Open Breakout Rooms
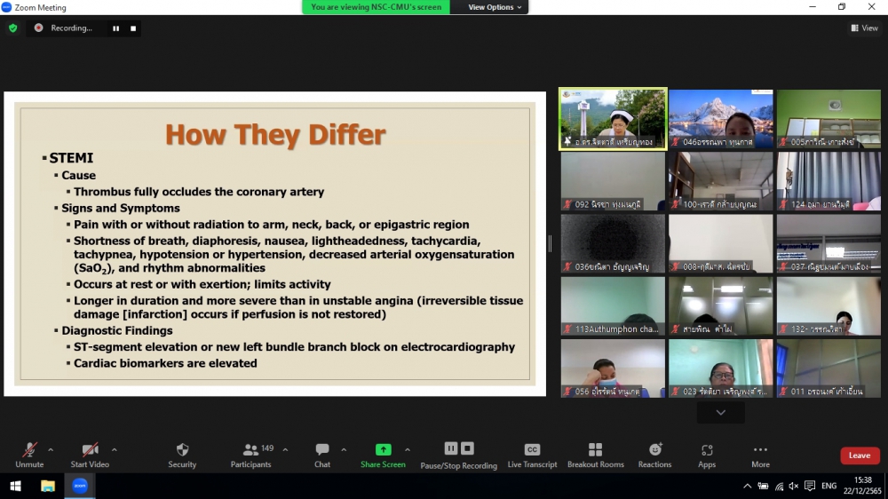Image resolution: width=888 pixels, height=499 pixels. click(596, 450)
